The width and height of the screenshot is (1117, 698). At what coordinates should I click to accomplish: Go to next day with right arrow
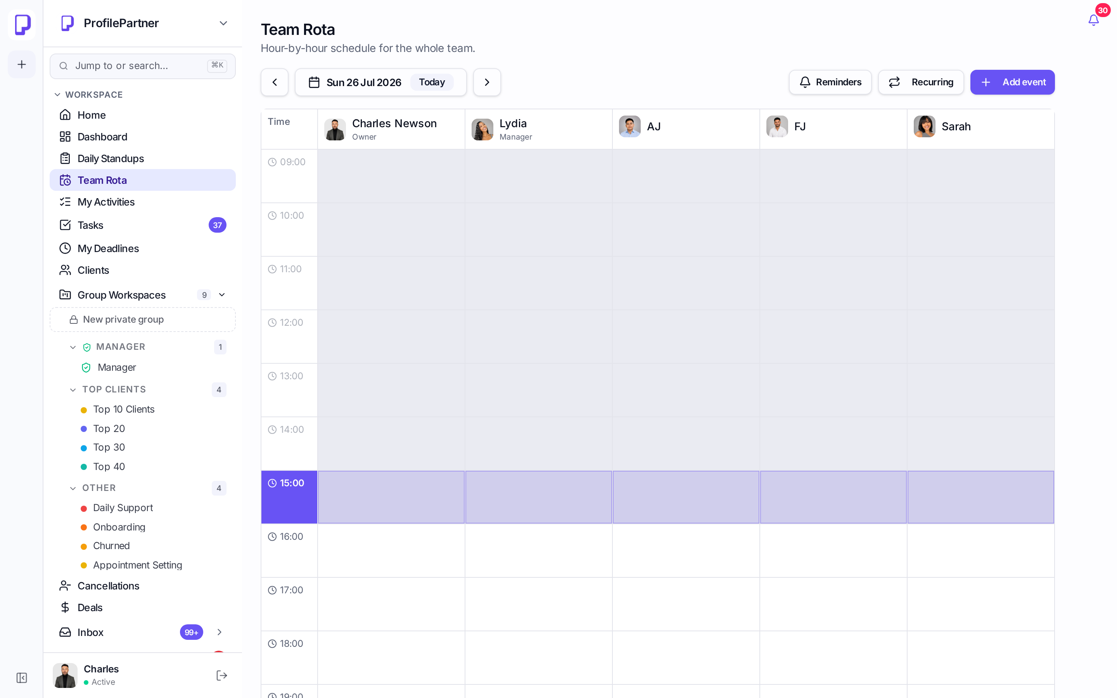(x=487, y=82)
